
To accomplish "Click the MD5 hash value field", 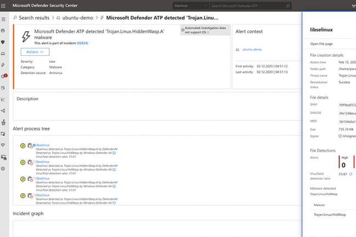I will click(x=347, y=122).
